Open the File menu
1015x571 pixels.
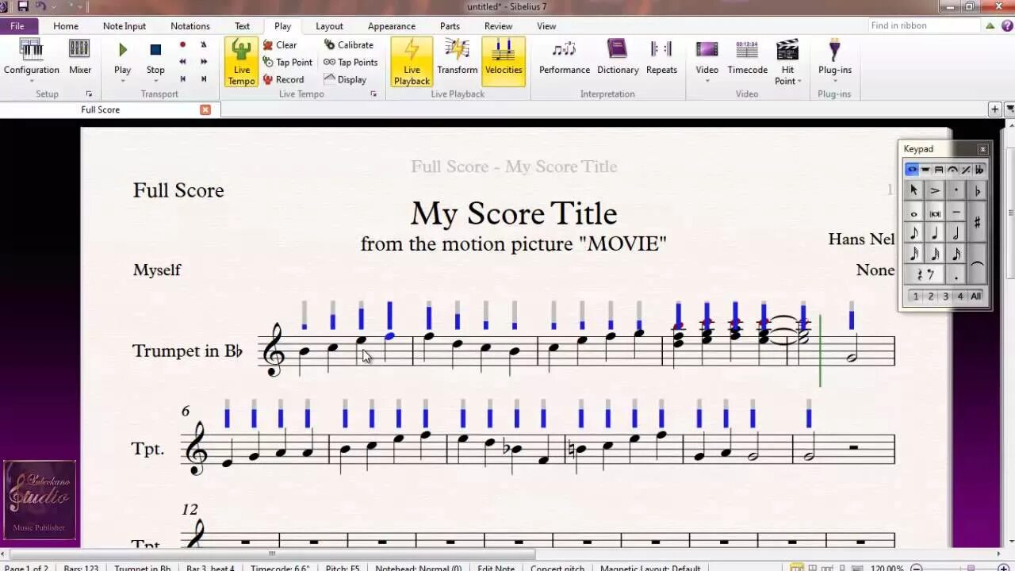17,26
